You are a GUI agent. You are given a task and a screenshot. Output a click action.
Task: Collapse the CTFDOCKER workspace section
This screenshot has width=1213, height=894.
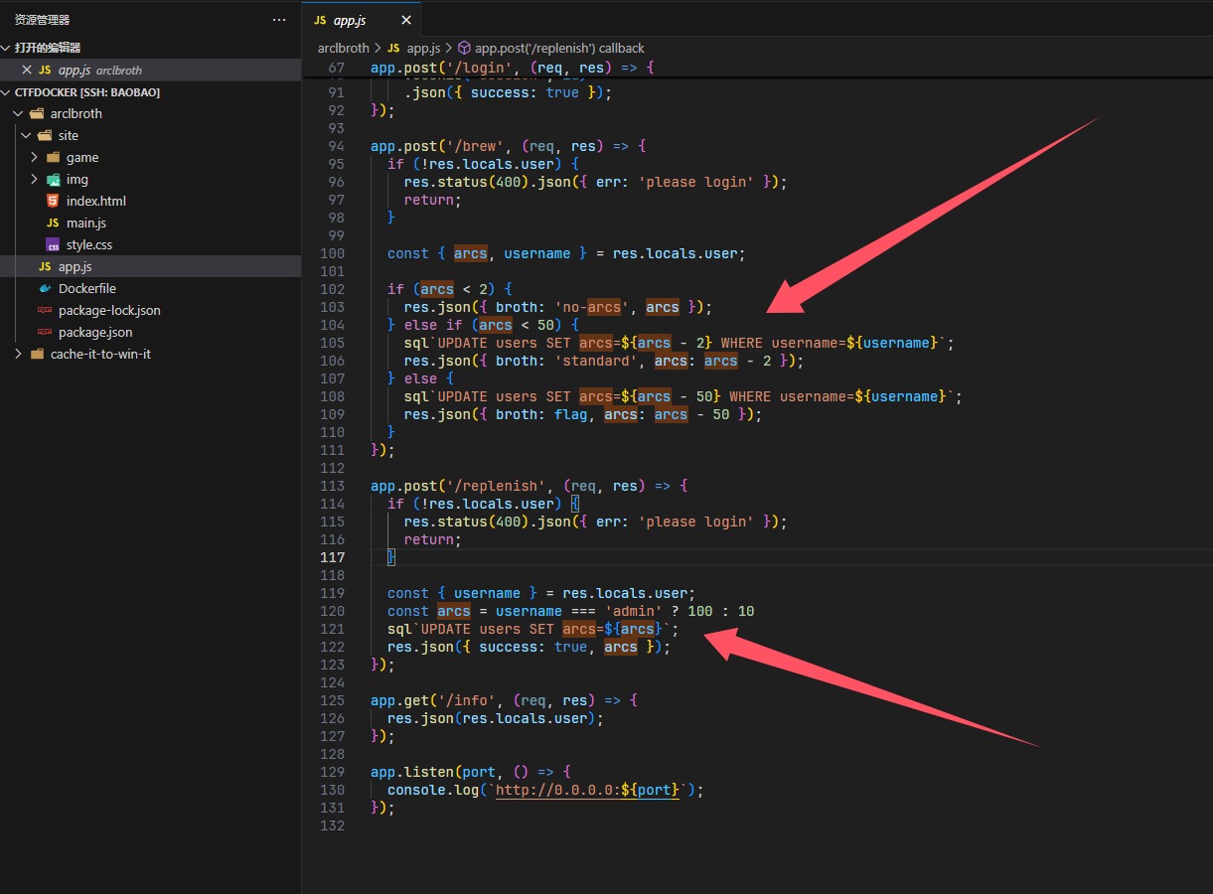coord(7,92)
